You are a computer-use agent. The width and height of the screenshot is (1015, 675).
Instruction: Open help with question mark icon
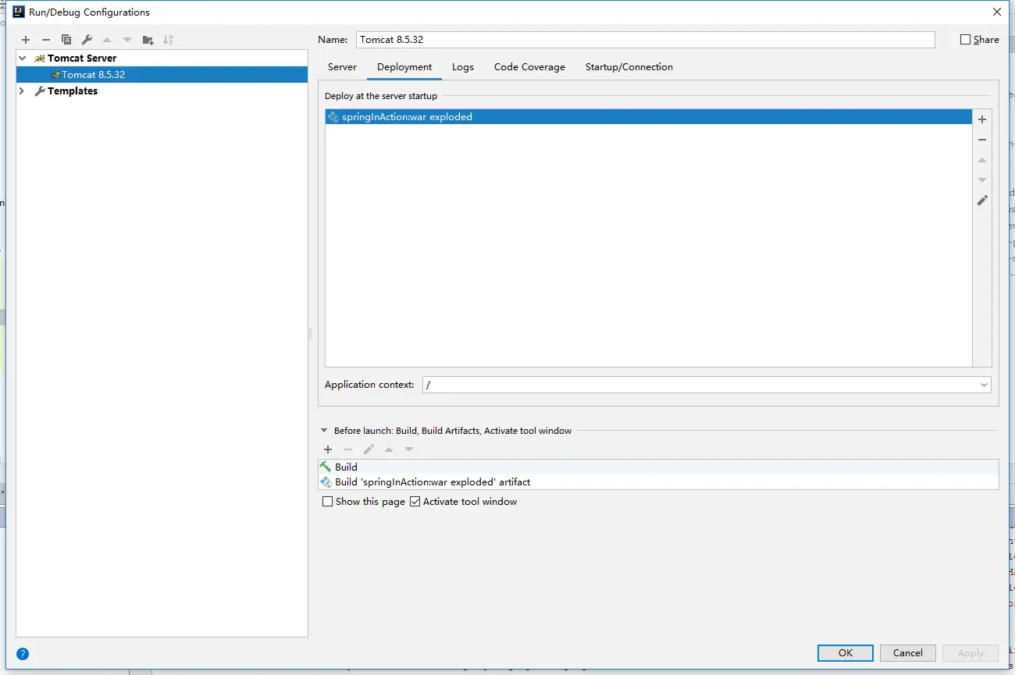23,654
